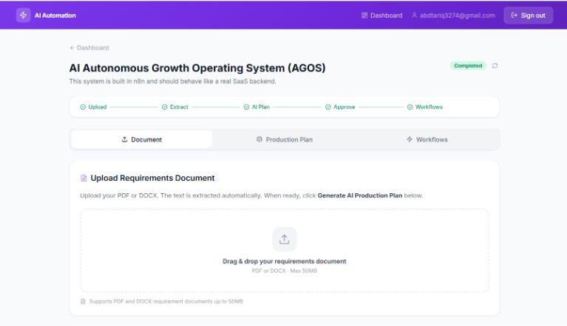Click the built in n8n description subtitle
The width and height of the screenshot is (567, 326).
pyautogui.click(x=172, y=81)
